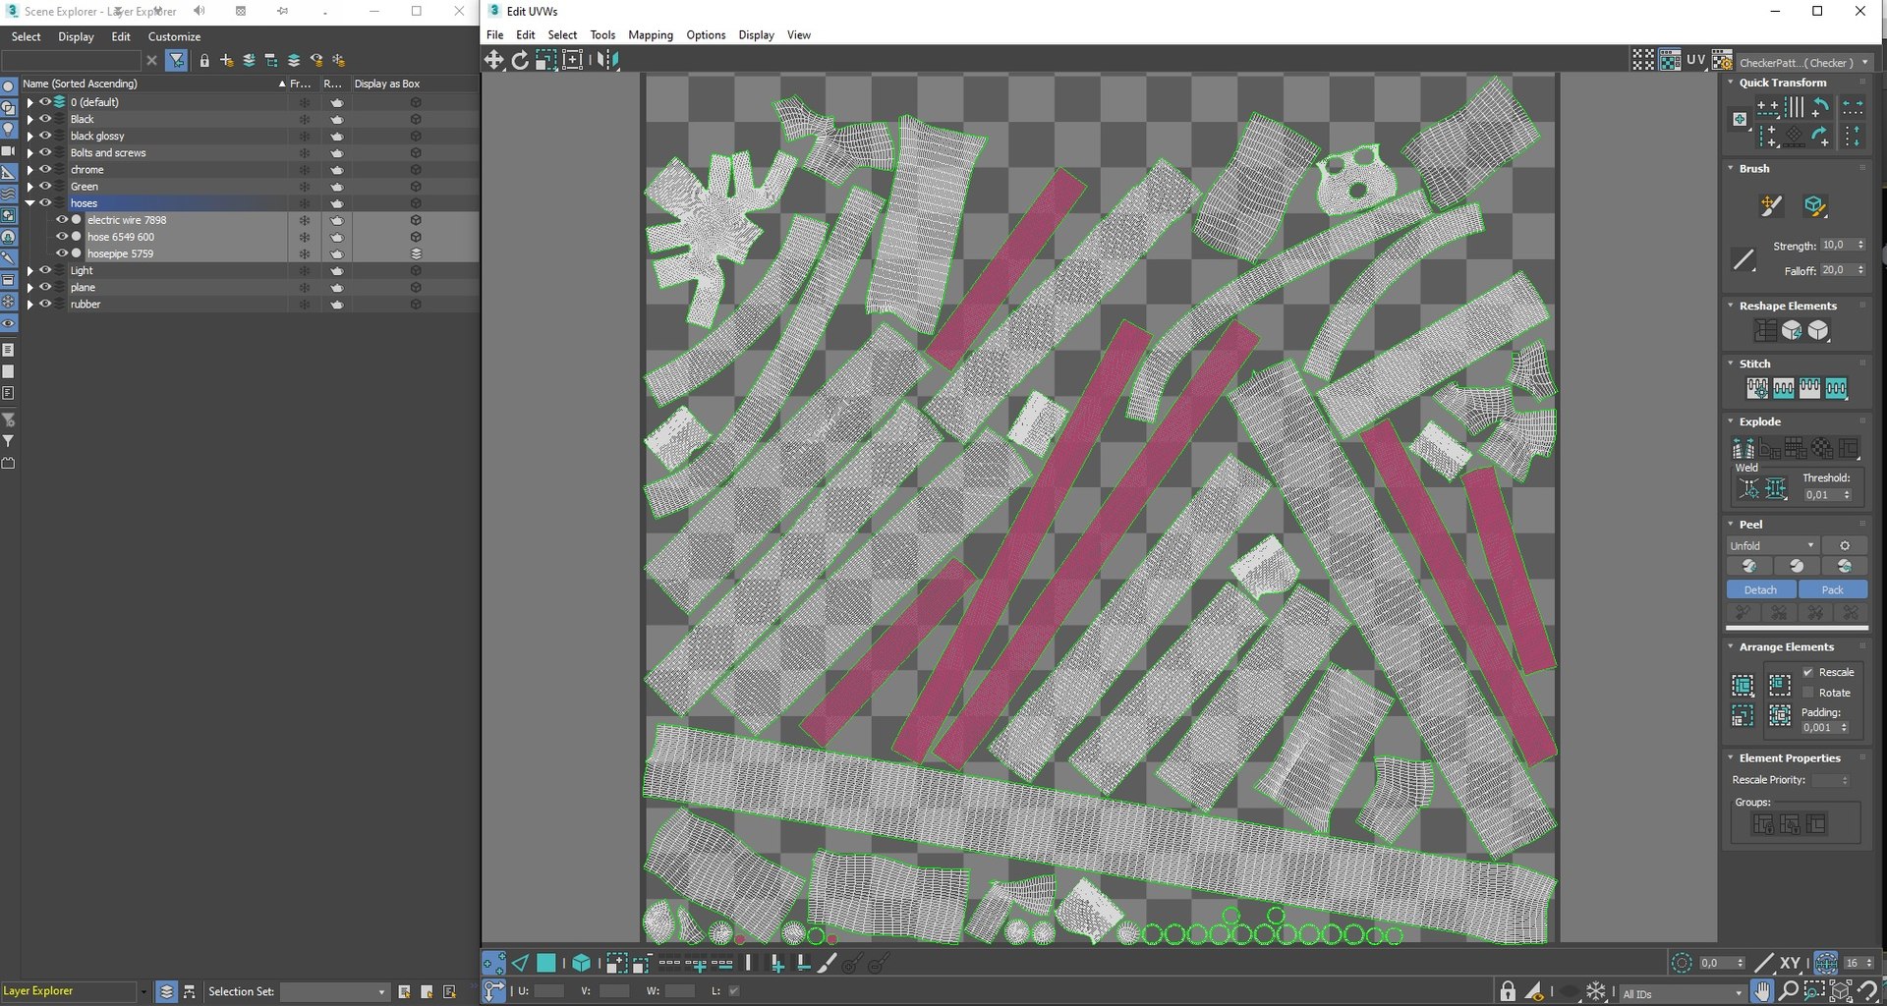The height and width of the screenshot is (1006, 1887).
Task: Hide the Bolts and screws layer
Action: (45, 152)
